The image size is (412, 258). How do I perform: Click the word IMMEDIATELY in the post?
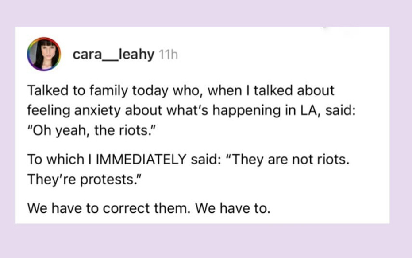(141, 159)
